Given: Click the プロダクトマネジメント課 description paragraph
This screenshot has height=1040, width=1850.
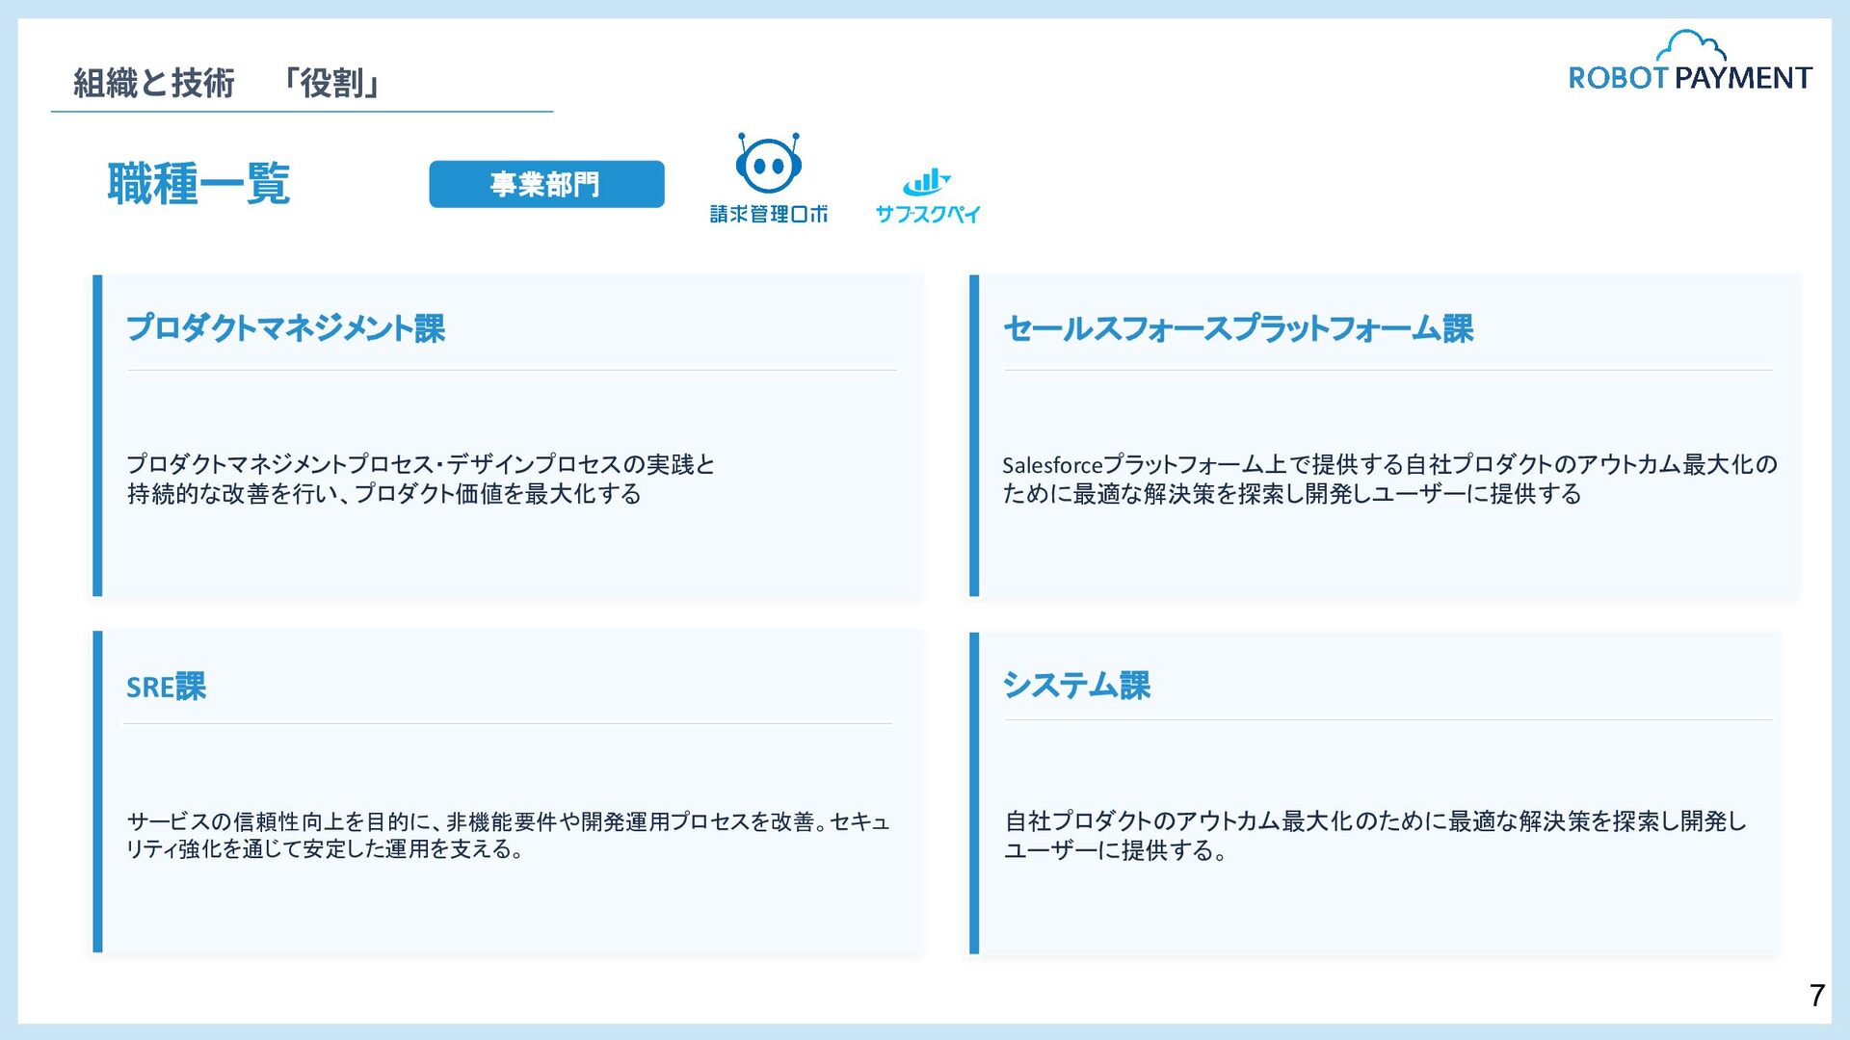Looking at the screenshot, I should (x=420, y=479).
